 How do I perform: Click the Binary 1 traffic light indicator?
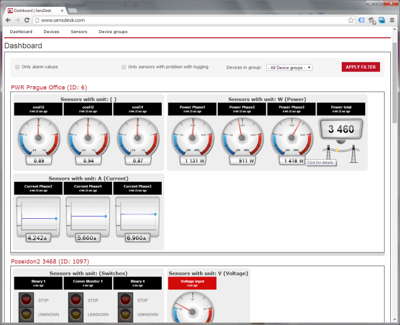(26, 307)
